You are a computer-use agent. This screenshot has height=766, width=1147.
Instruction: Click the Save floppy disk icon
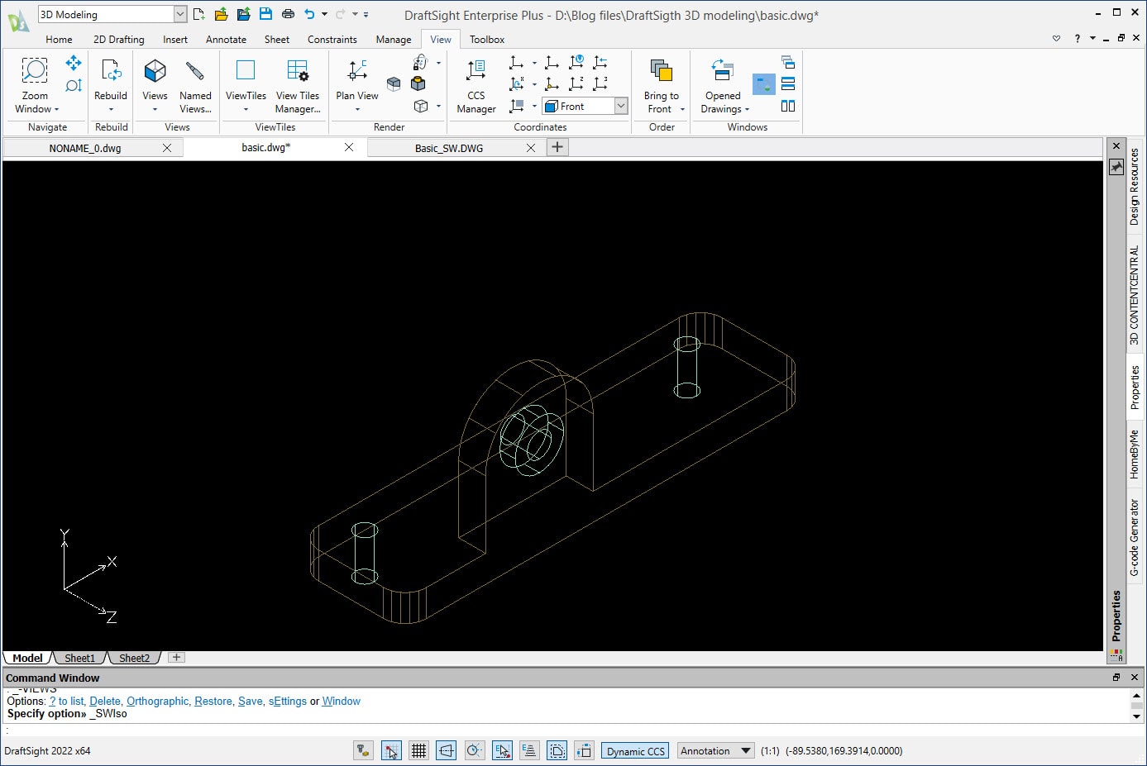265,14
